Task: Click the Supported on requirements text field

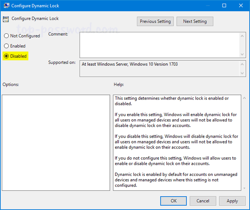Action: pos(158,69)
